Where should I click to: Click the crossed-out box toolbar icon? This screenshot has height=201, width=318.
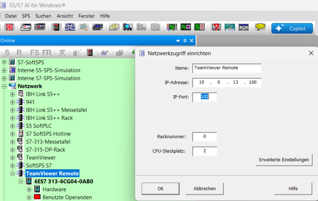point(244,27)
